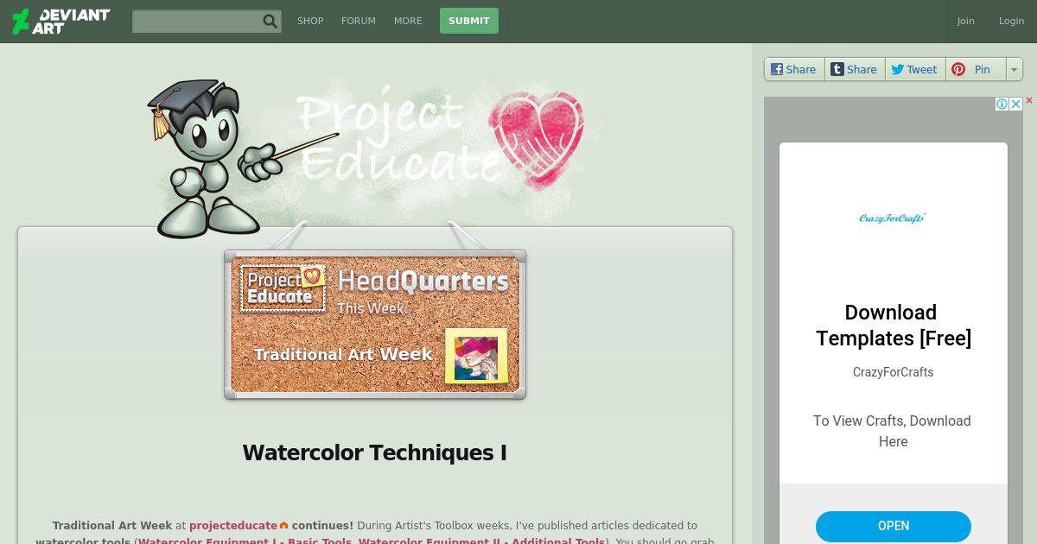The width and height of the screenshot is (1037, 544).
Task: Click the green SUBMIT button
Action: (469, 21)
